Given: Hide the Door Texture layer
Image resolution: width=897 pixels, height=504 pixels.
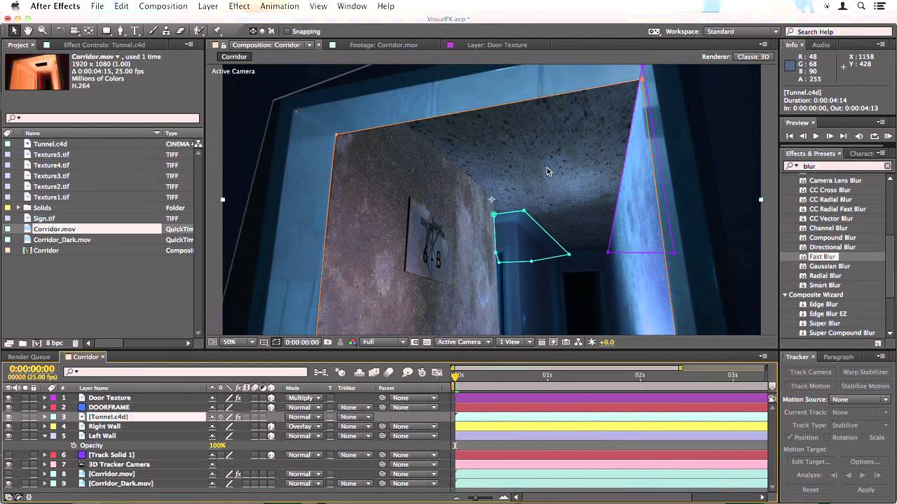Looking at the screenshot, I should (x=8, y=398).
